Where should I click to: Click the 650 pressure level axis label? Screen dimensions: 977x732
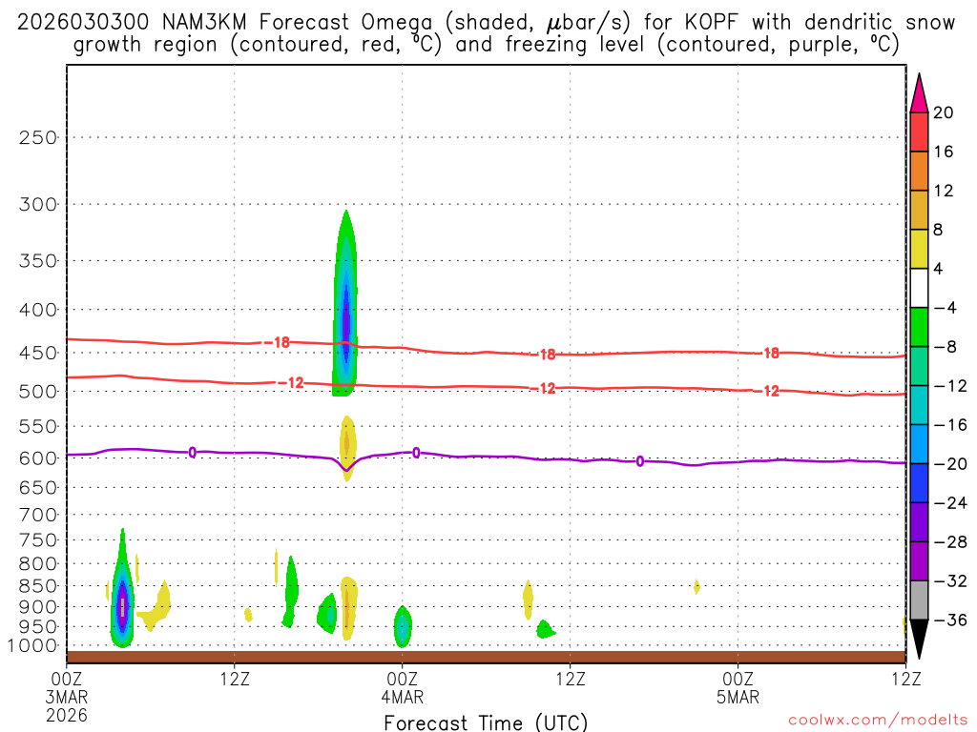[38, 487]
